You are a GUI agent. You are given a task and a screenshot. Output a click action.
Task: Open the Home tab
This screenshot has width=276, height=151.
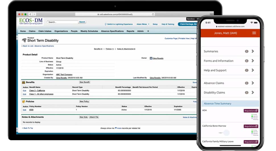pos(23,31)
